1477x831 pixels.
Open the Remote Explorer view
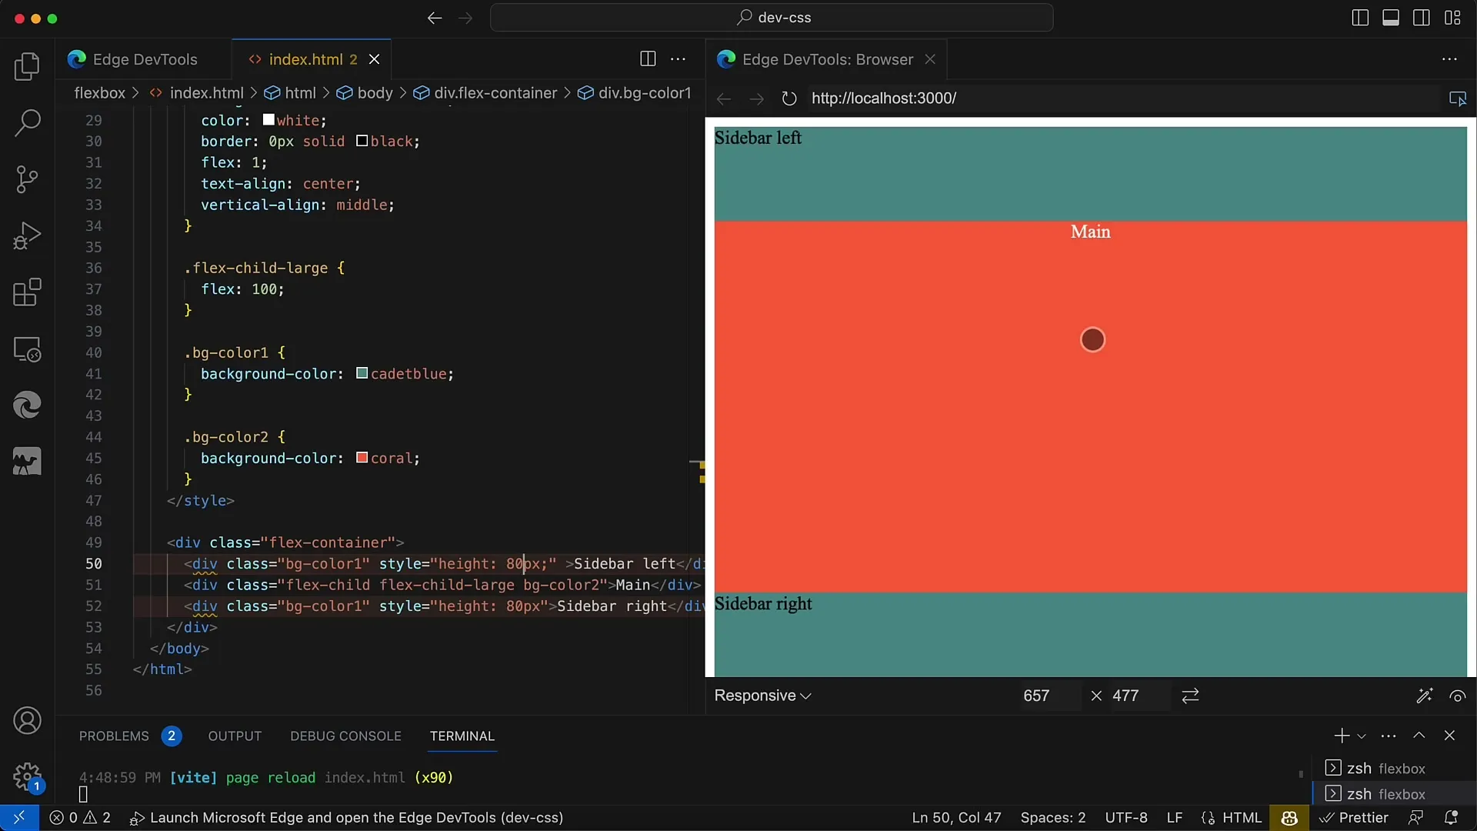(x=27, y=349)
